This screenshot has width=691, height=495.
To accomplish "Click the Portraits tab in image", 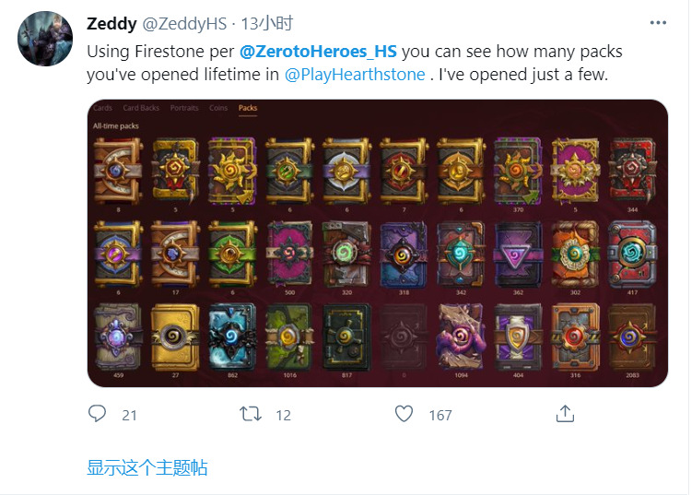I will (184, 108).
